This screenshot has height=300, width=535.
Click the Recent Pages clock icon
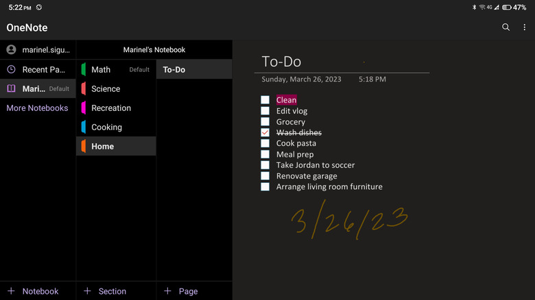pyautogui.click(x=11, y=69)
